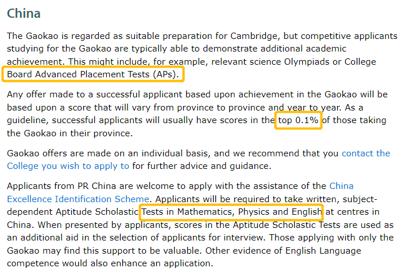Select the highlighted "top 0.1%" box

[x=298, y=120]
